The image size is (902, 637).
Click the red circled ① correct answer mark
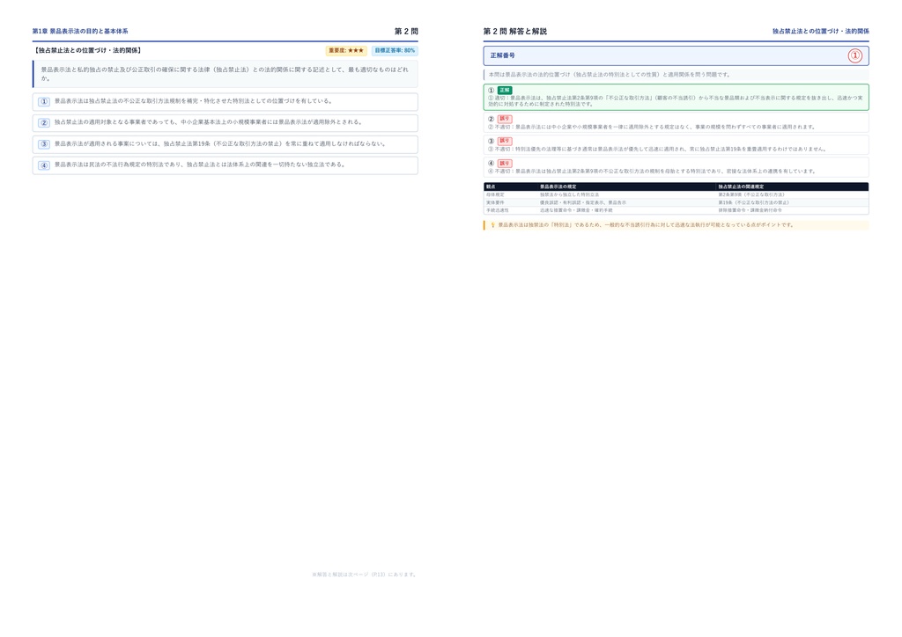click(x=854, y=55)
